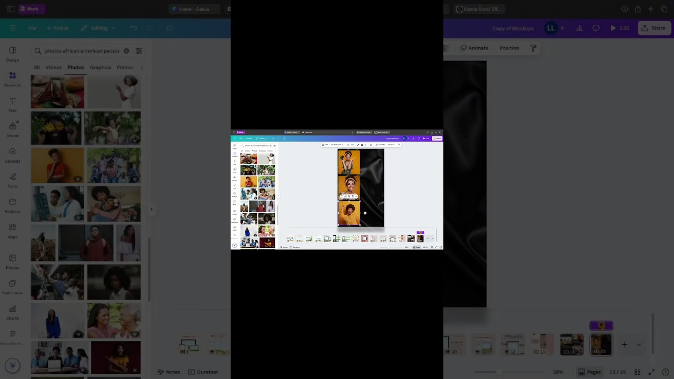Open Brand panel in blurred backdrop sidebar

click(x=13, y=129)
